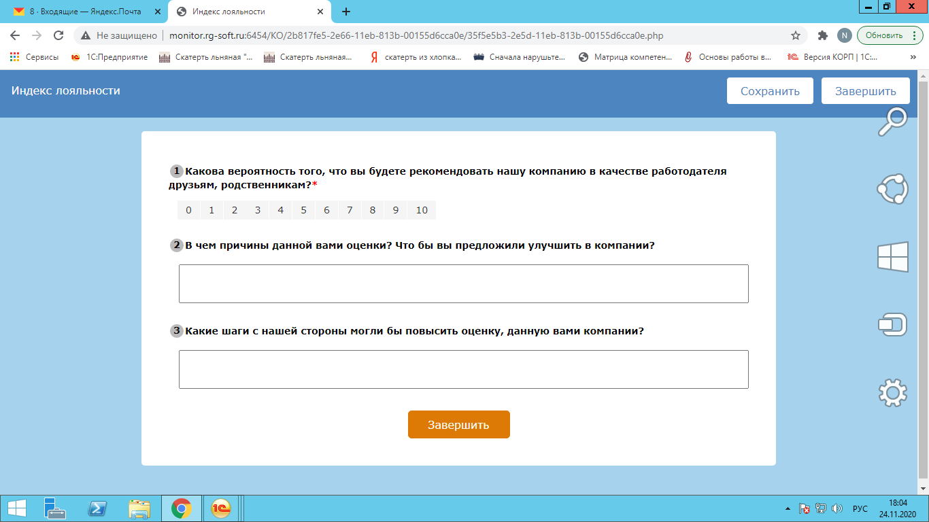This screenshot has height=522, width=929.
Task: Open the Сервисы apps bookmark
Action: [34, 57]
